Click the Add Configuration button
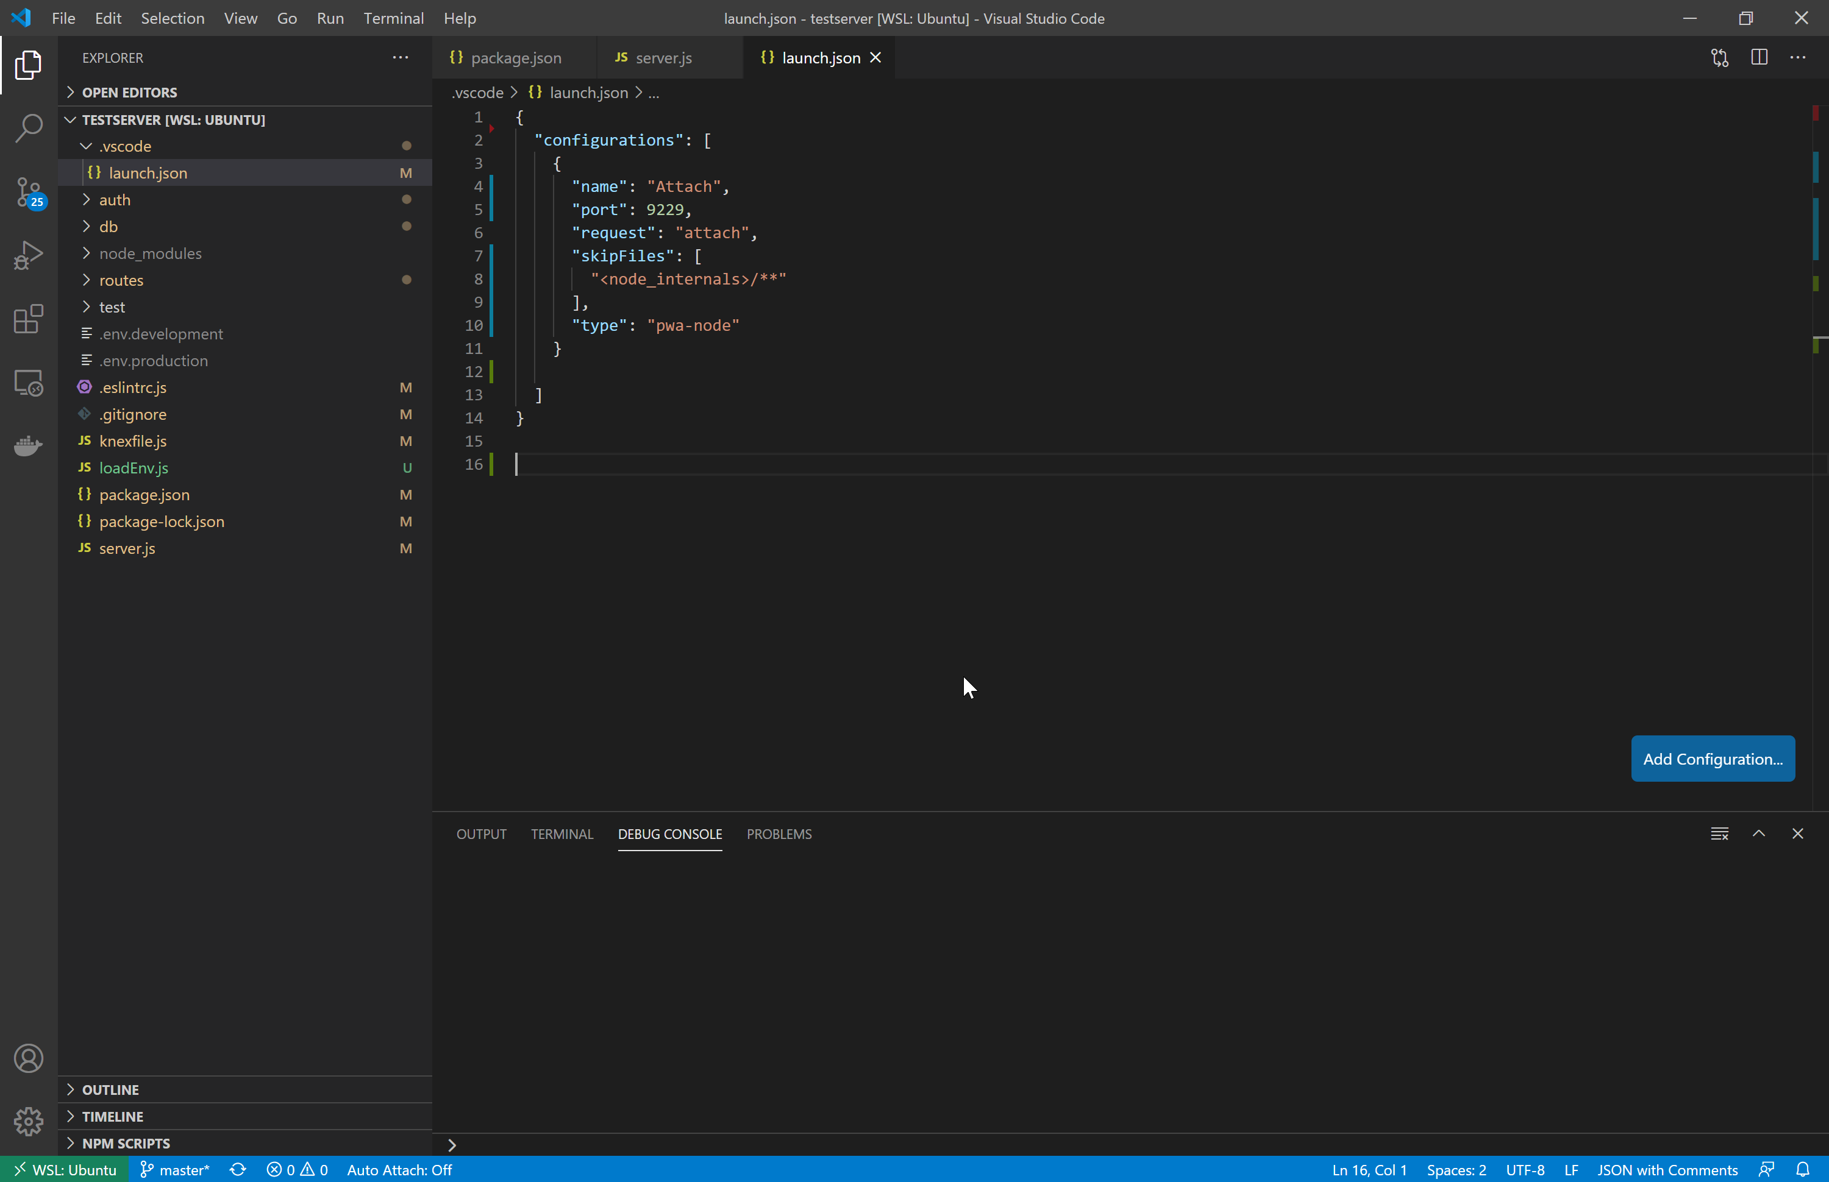The height and width of the screenshot is (1182, 1829). click(1713, 759)
